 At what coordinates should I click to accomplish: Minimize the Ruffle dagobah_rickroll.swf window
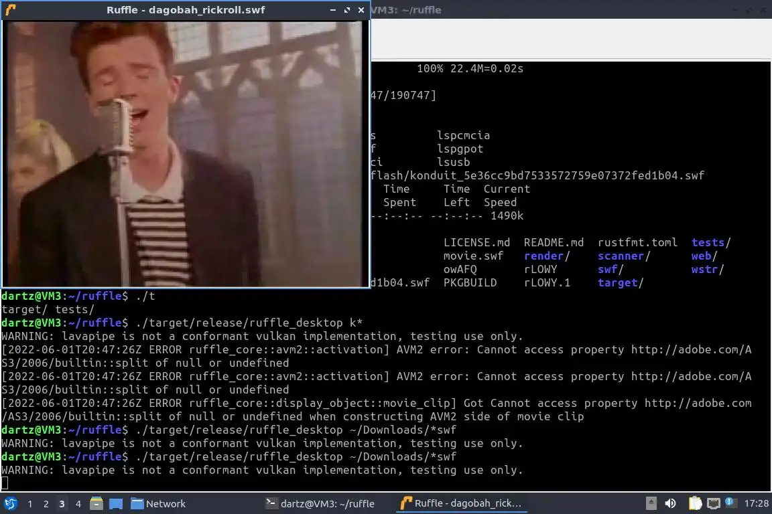click(x=333, y=10)
